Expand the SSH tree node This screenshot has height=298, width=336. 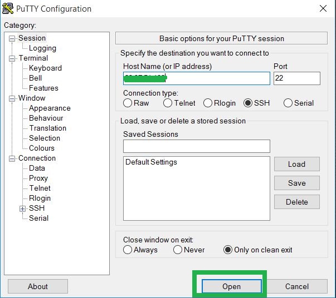point(23,208)
